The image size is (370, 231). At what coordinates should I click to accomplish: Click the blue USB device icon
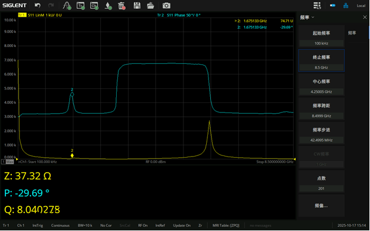(x=332, y=5)
